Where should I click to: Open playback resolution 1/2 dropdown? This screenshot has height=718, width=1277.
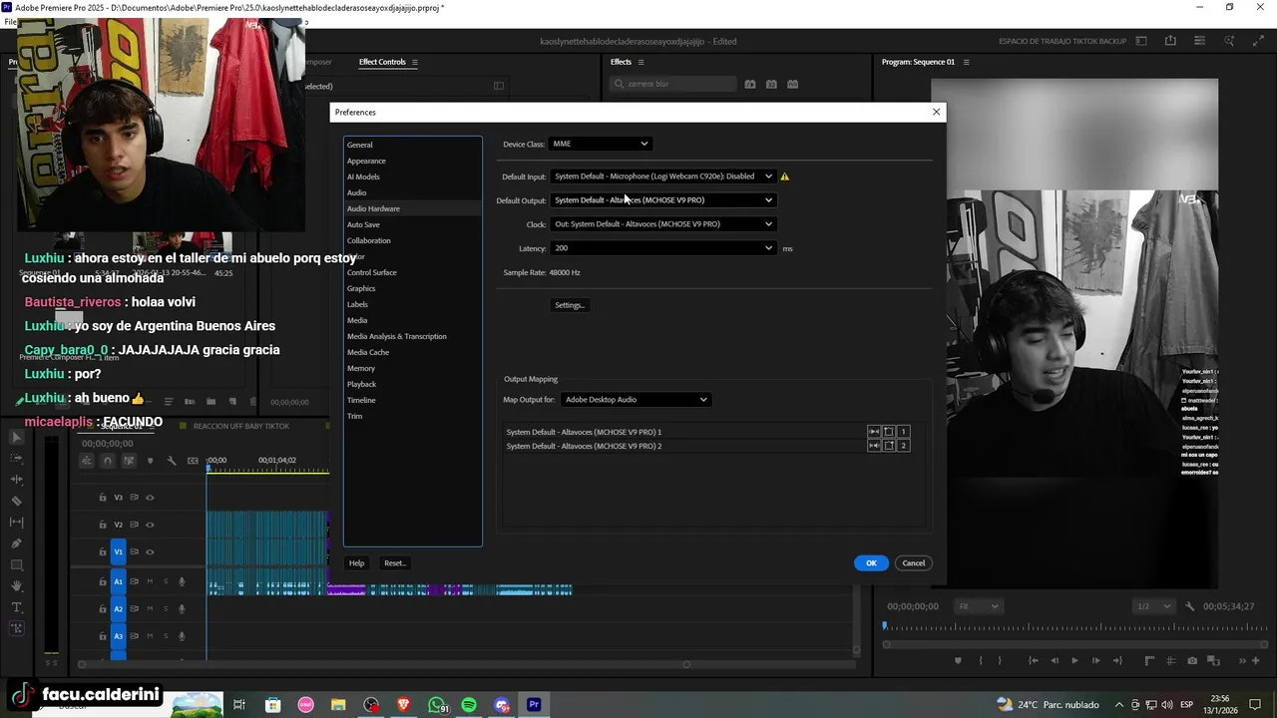(x=1155, y=606)
